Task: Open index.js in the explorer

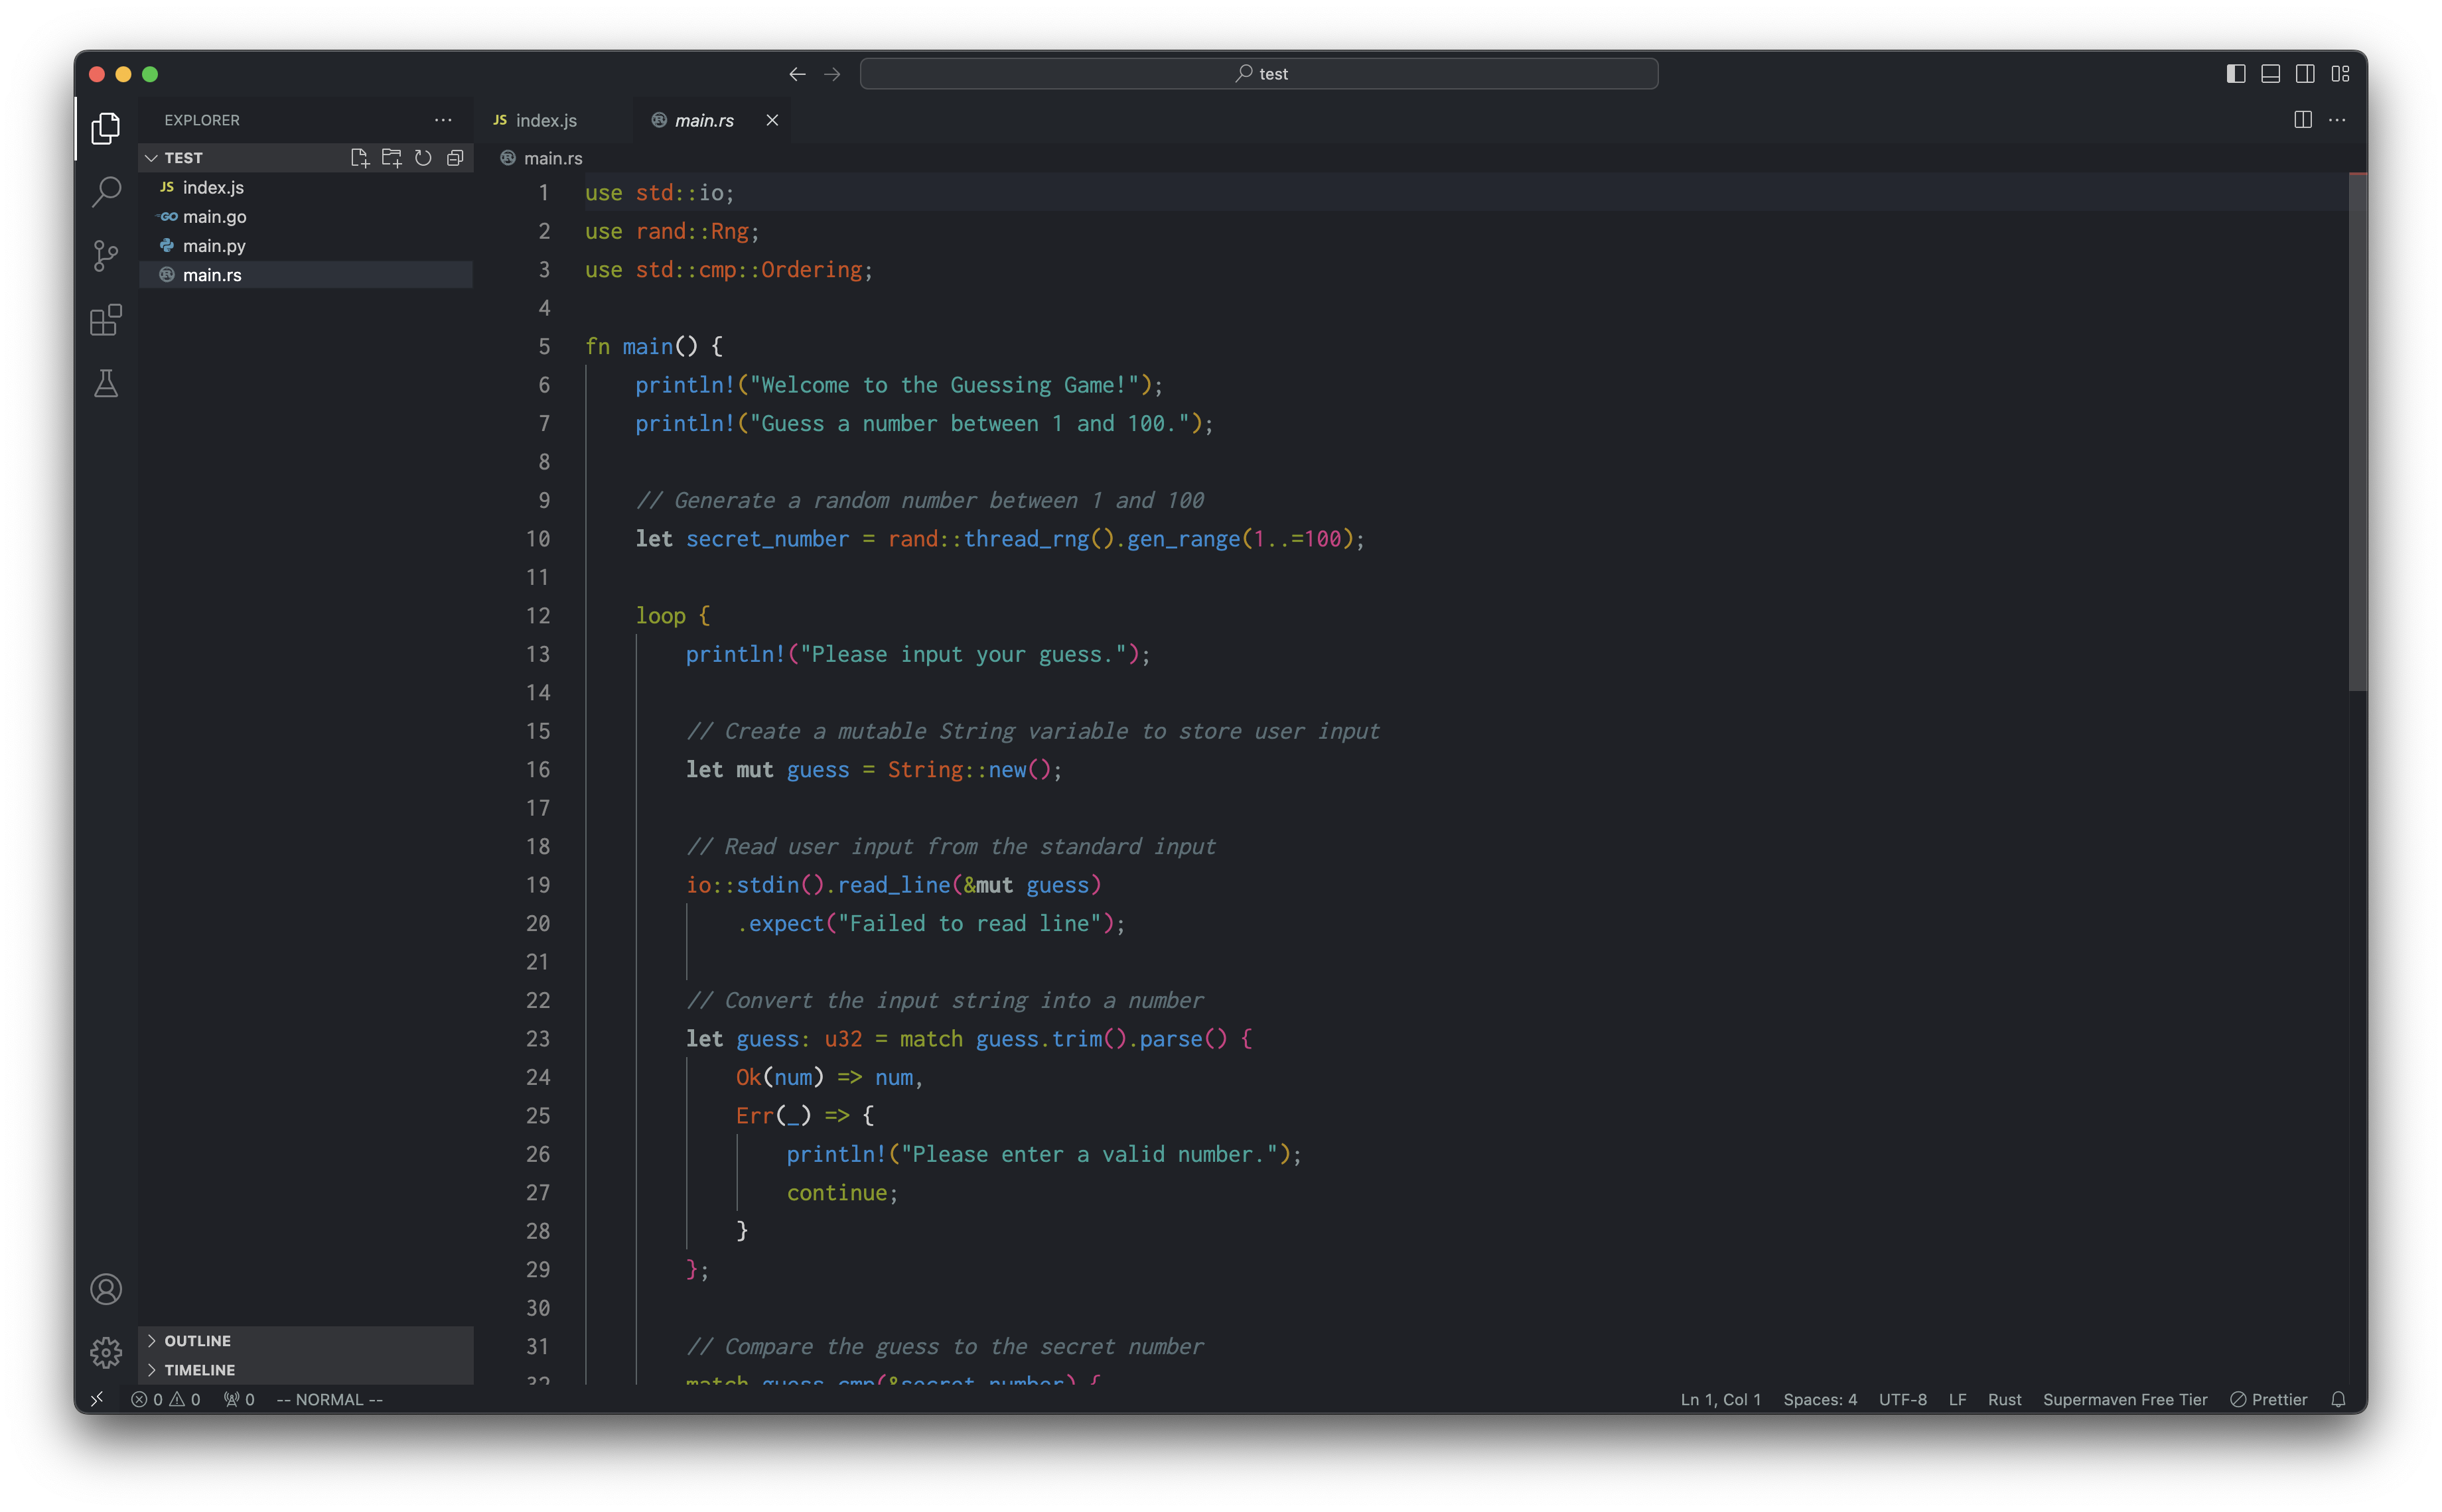Action: (306, 187)
